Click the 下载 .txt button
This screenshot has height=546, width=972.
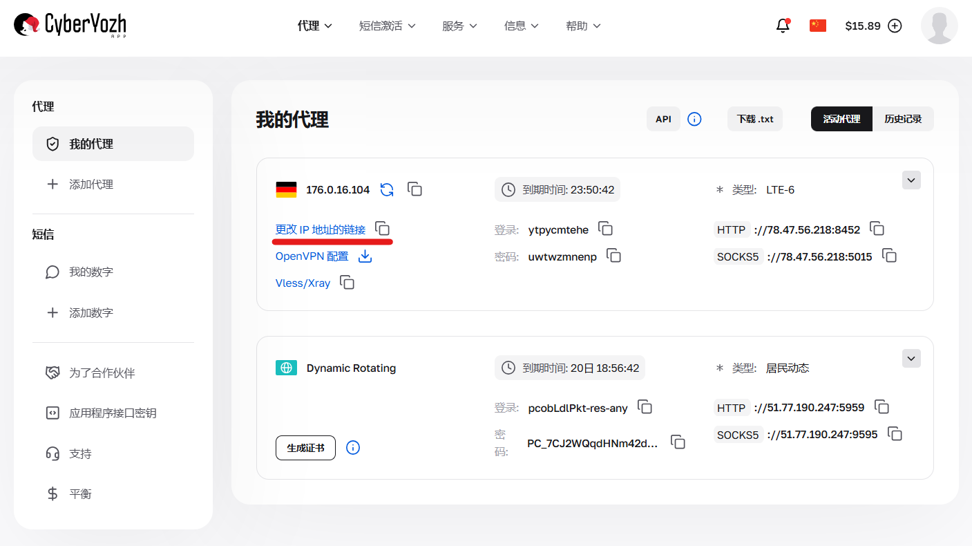click(754, 118)
